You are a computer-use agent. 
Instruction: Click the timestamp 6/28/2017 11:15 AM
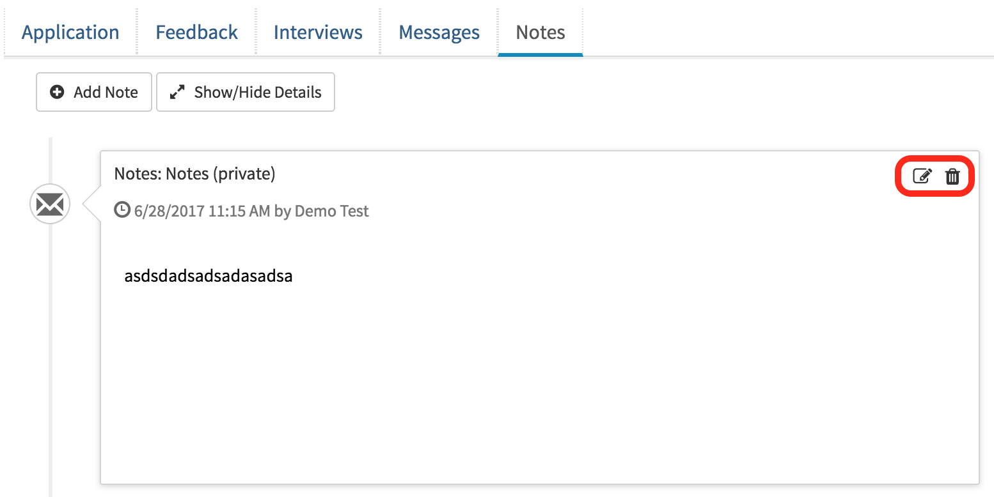pyautogui.click(x=202, y=211)
